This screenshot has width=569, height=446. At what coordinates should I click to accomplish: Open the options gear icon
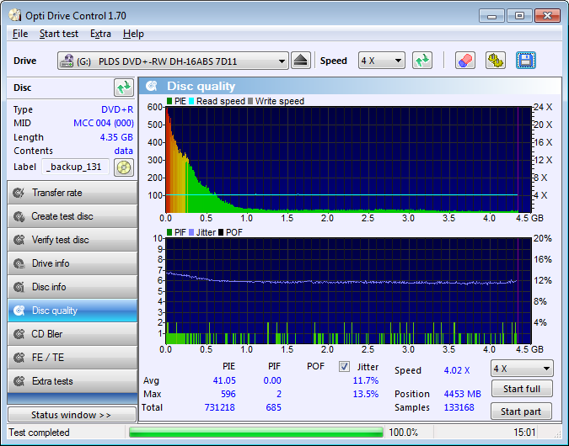tap(496, 61)
